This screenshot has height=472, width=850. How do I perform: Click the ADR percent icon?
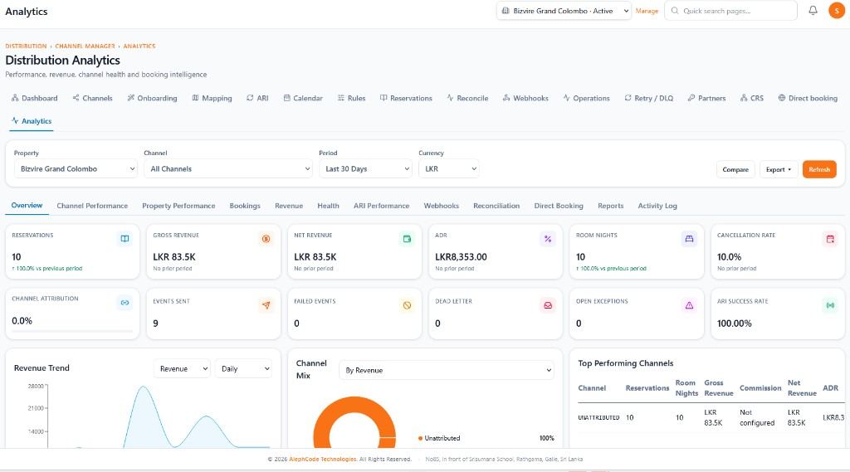(x=548, y=239)
